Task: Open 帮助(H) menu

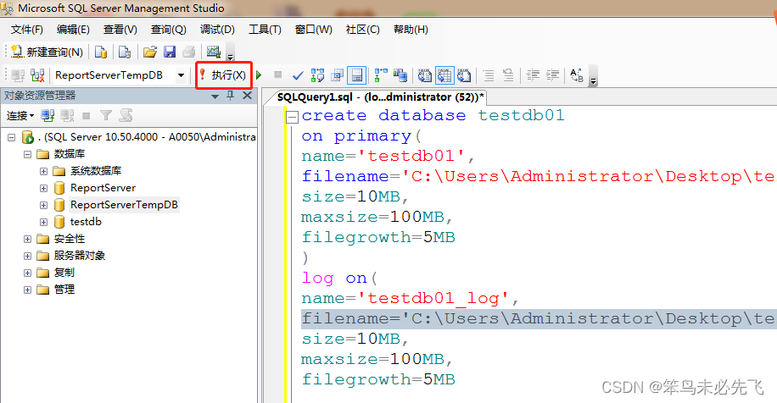Action: (x=411, y=30)
